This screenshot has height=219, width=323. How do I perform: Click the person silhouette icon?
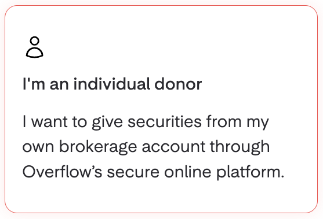click(x=35, y=47)
